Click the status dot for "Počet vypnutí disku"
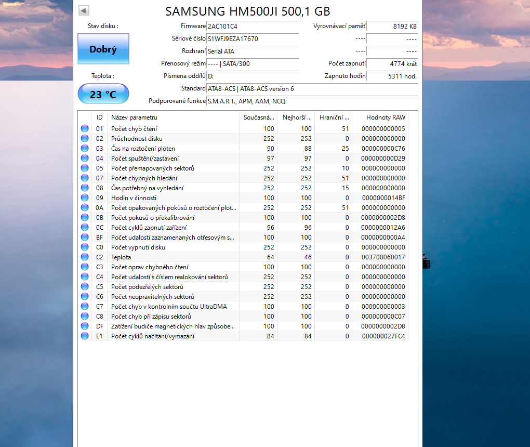 84,247
